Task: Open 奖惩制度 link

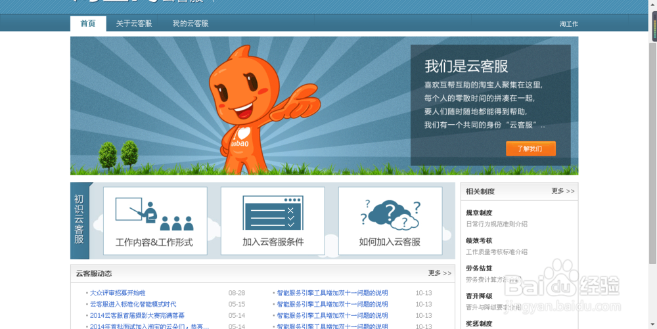Action: pos(479,324)
